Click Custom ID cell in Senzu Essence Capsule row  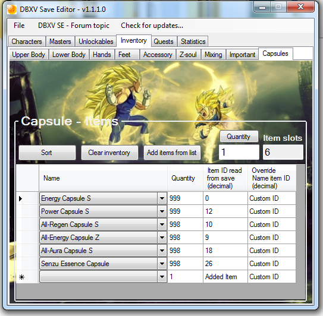tap(272, 264)
